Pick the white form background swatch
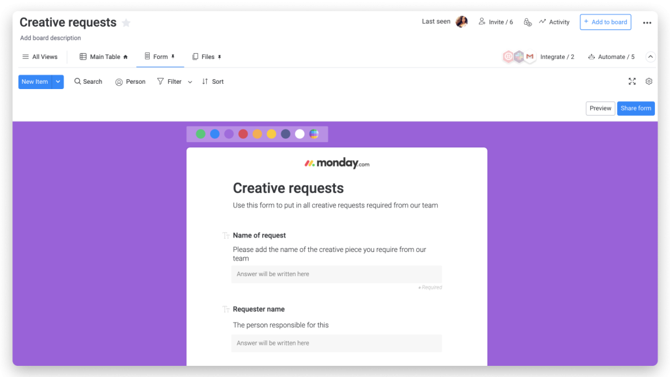The image size is (670, 377). coord(300,134)
